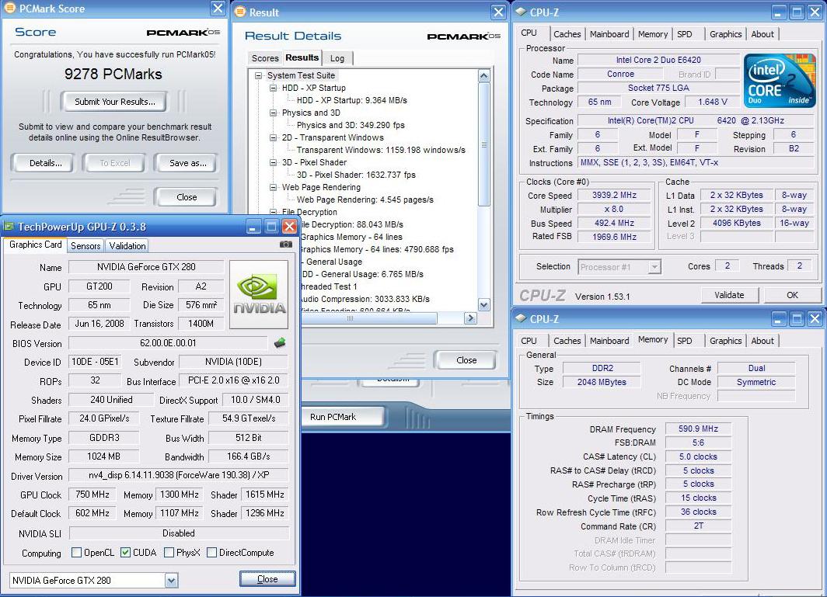Click the results tree scroll-up arrow
827x597 pixels.
click(483, 76)
